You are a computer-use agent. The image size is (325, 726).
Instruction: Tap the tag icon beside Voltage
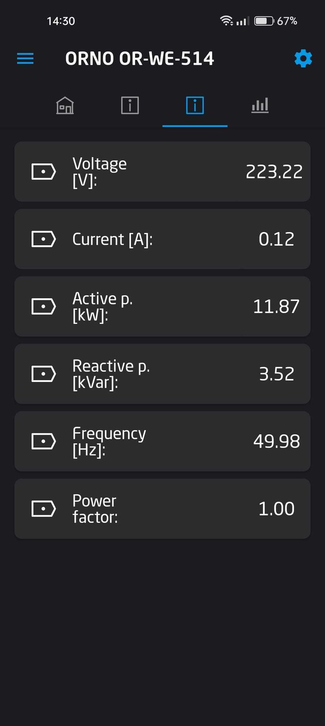(x=43, y=172)
